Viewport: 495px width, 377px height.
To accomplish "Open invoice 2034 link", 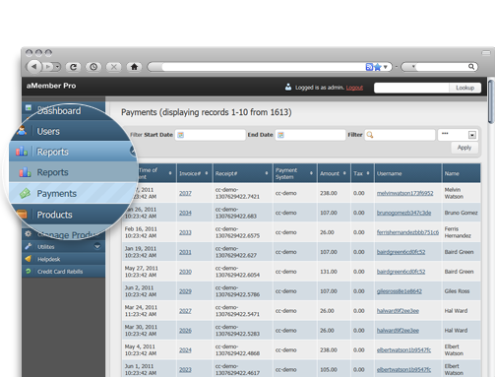I will [x=185, y=213].
